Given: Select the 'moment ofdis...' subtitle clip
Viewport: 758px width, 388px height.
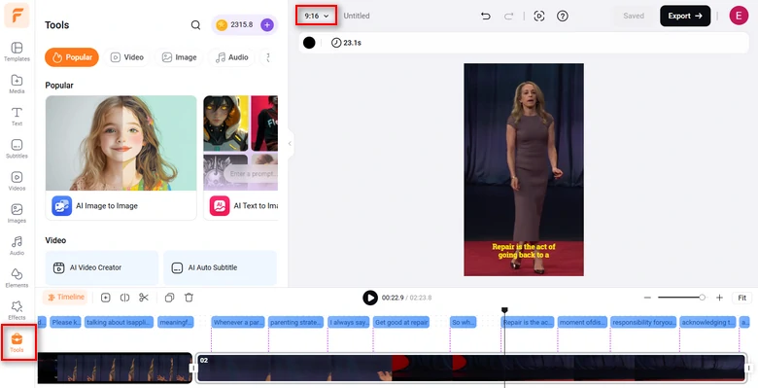Looking at the screenshot, I should tap(582, 322).
